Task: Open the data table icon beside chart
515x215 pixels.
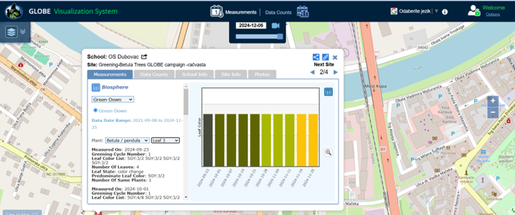Action: (329, 92)
